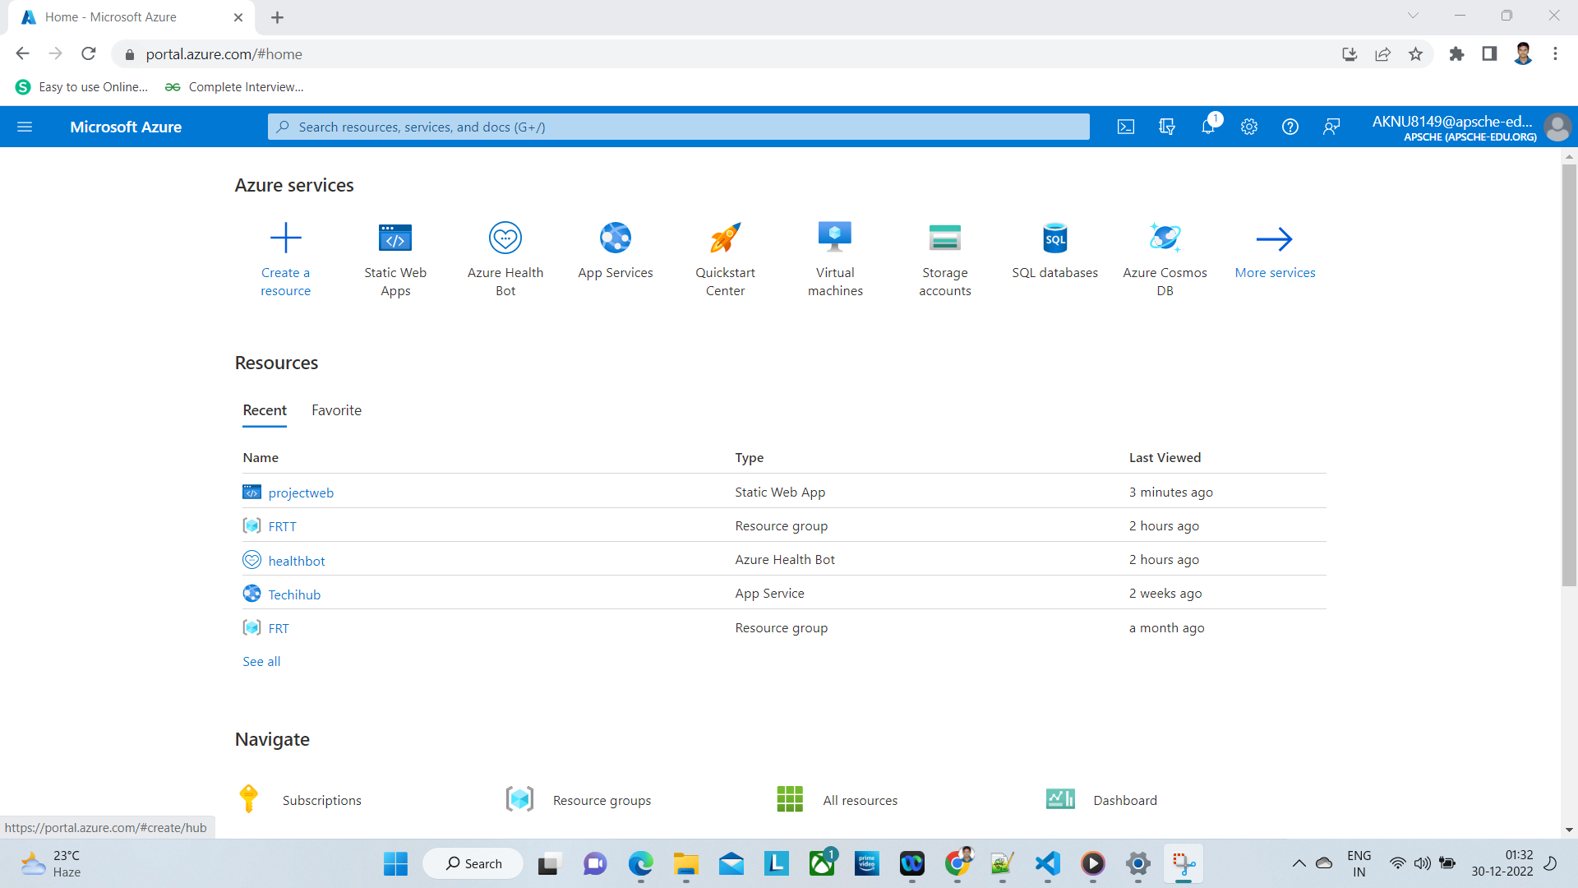
Task: Open App Services icon
Action: click(616, 238)
